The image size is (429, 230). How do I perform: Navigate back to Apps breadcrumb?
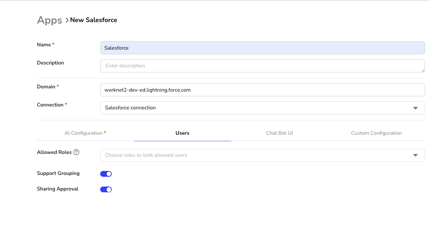point(50,20)
